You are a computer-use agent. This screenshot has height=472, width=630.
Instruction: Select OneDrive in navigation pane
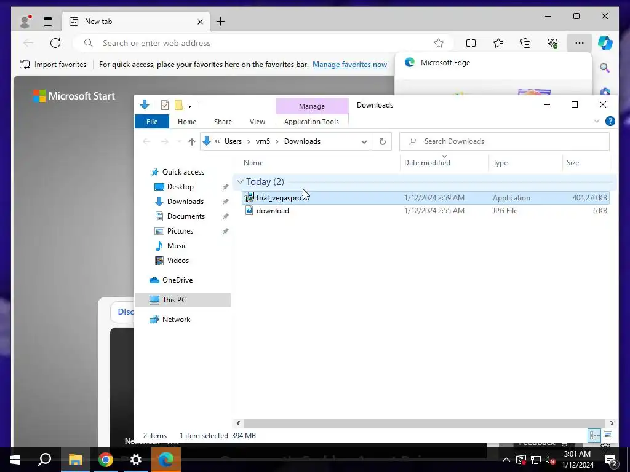[x=177, y=280]
